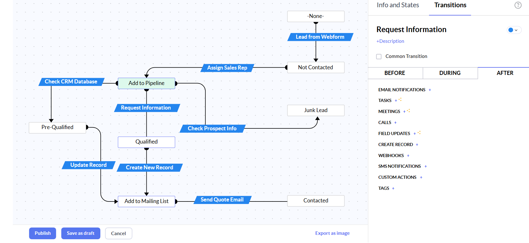The image size is (529, 243).
Task: Add SMS notification with plus icon
Action: click(426, 167)
